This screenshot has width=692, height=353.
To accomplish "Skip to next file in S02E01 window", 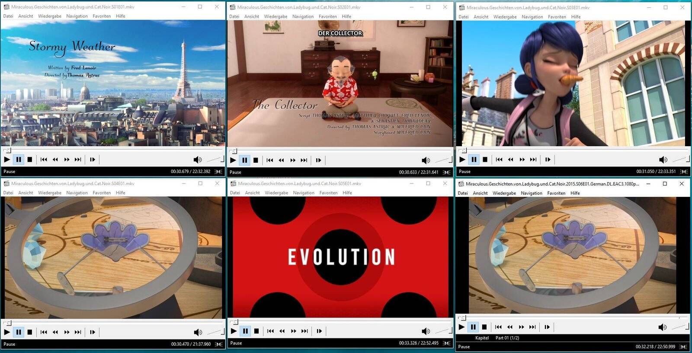I will click(x=304, y=160).
